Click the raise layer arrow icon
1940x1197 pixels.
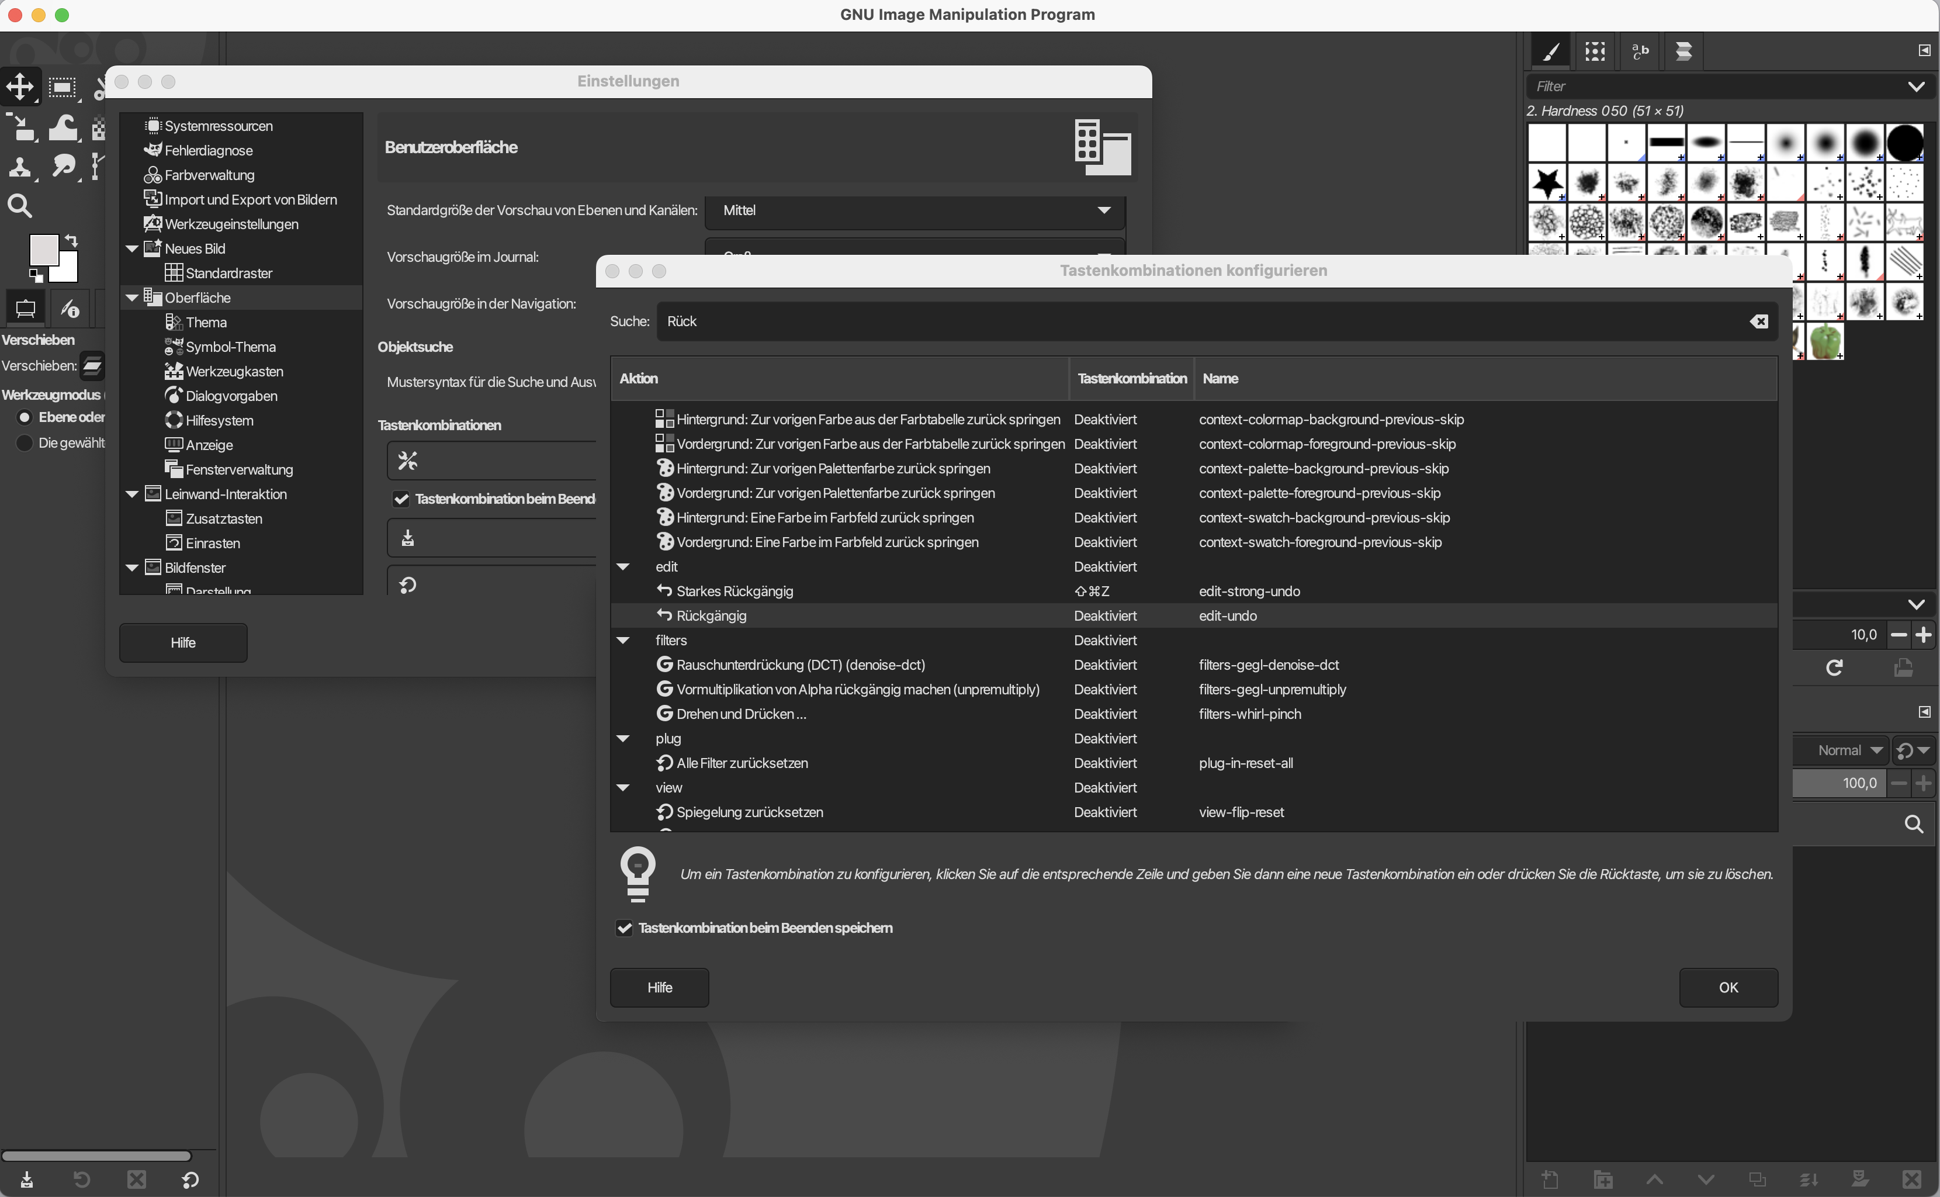[1654, 1179]
